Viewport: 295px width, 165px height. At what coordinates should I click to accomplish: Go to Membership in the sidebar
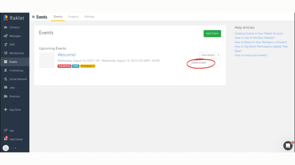pos(16,53)
